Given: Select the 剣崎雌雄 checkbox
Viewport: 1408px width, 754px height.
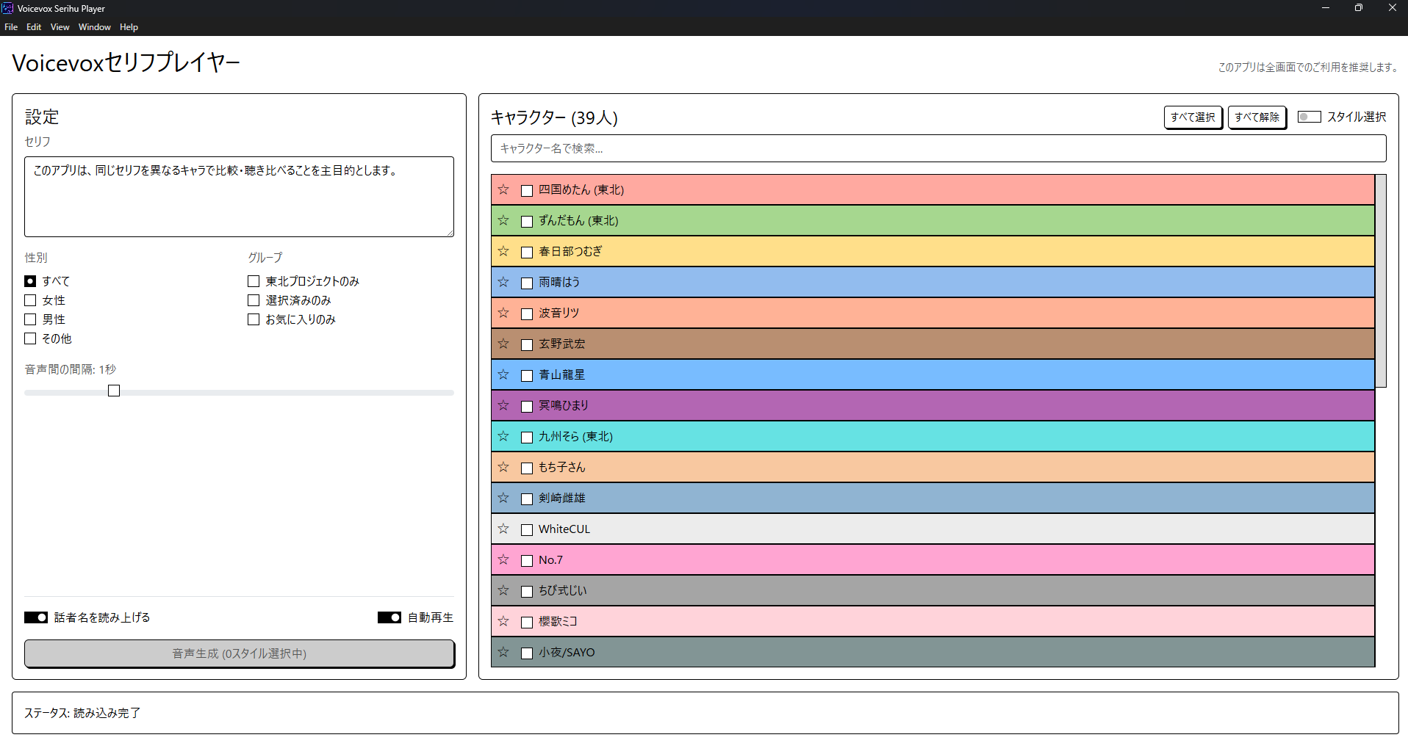Looking at the screenshot, I should pos(527,499).
